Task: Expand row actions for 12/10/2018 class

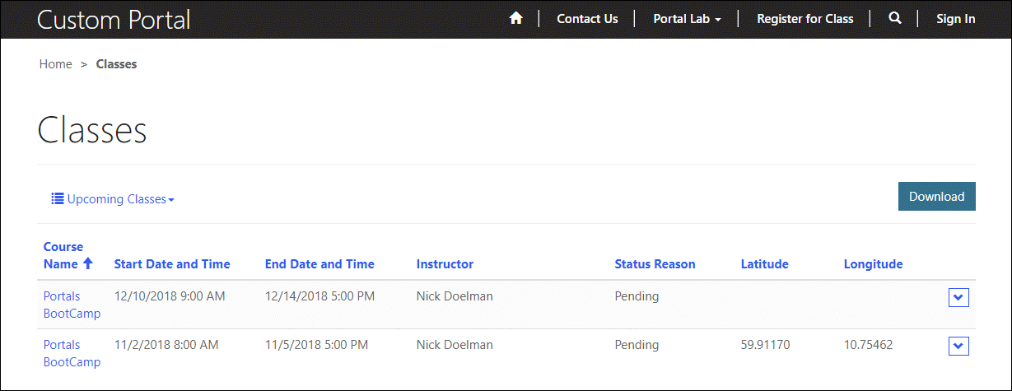Action: coord(958,298)
